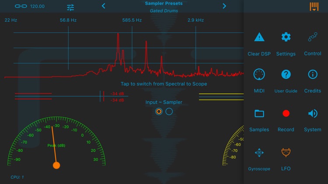Toggle the orange keyboard menu icon

click(x=314, y=7)
